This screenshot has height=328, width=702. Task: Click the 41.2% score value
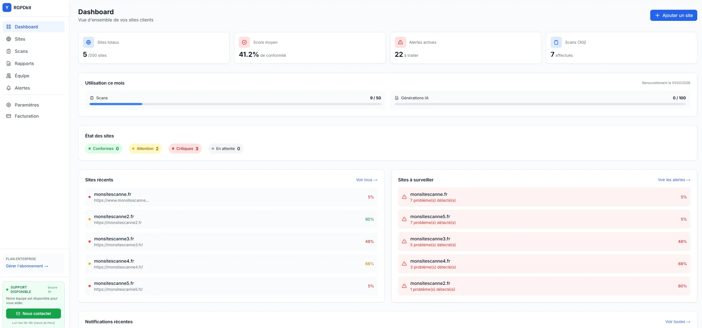point(249,55)
